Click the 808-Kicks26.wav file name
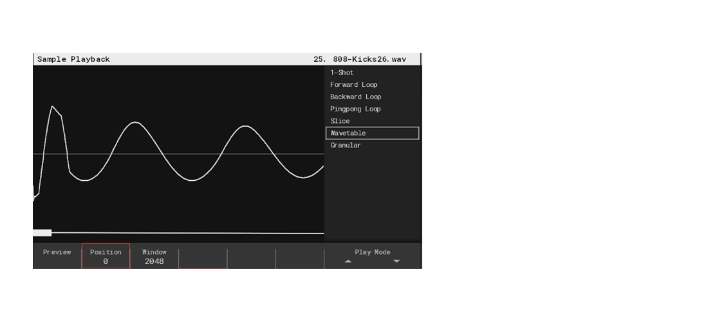Screen dimensions: 717x332 369,59
